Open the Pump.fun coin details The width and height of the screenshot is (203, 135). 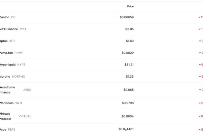[6, 53]
